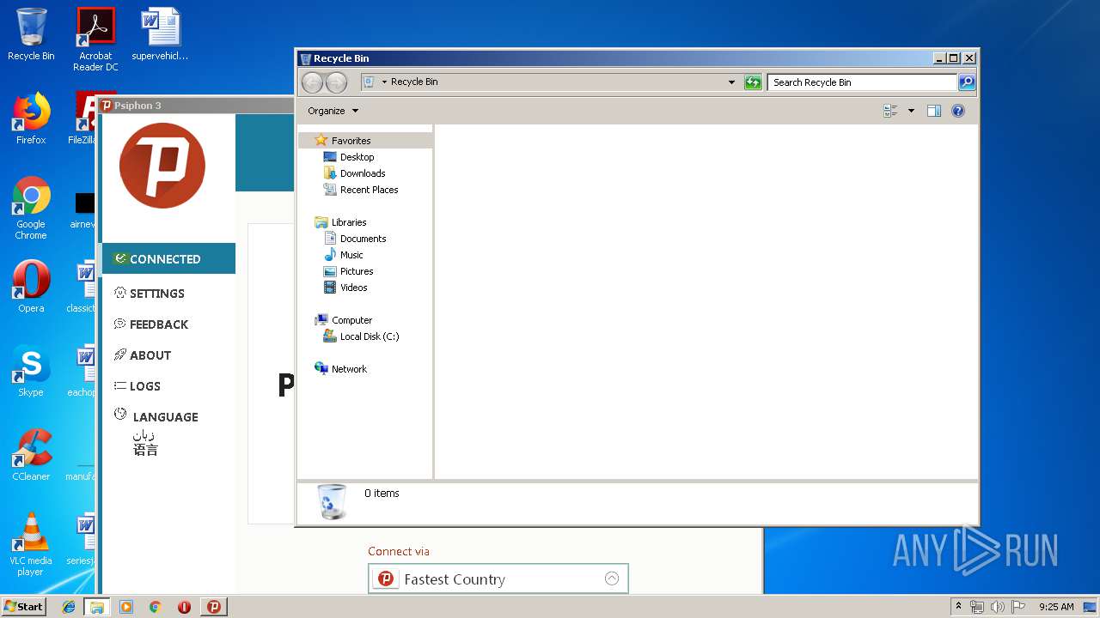Launch the CCleaner desktop shortcut
Image resolution: width=1100 pixels, height=618 pixels.
[31, 455]
